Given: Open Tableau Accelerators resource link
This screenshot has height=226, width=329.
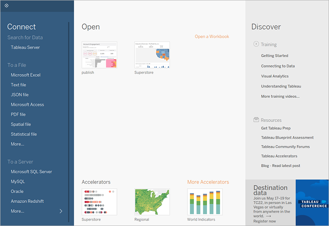Looking at the screenshot, I should click(x=279, y=156).
